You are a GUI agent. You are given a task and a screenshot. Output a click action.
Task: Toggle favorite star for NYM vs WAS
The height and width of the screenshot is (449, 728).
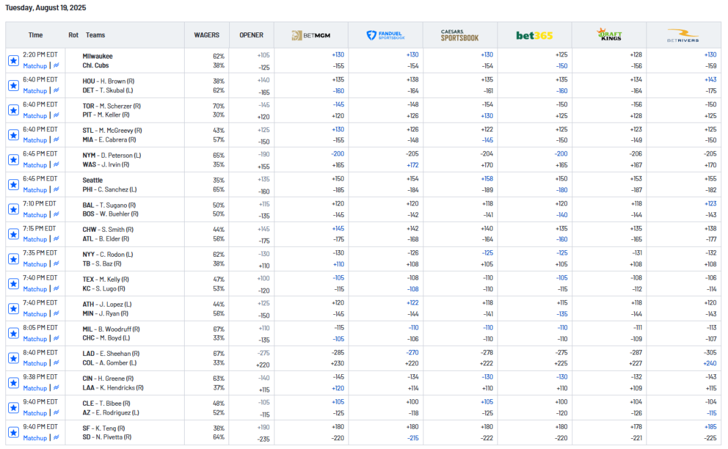[13, 160]
